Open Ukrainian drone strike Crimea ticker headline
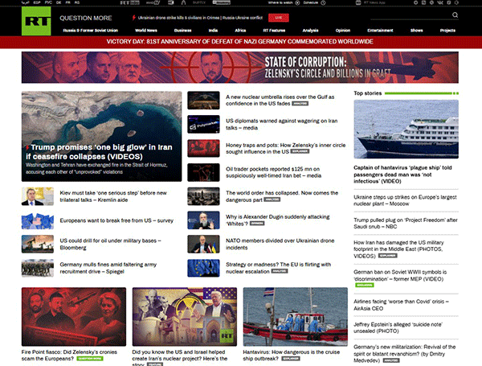Image resolution: width=482 pixels, height=366 pixels. [200, 18]
